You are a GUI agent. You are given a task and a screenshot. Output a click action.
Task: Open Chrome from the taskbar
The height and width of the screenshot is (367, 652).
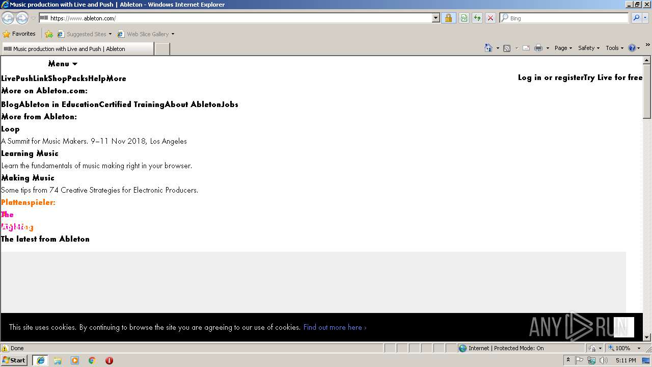click(x=92, y=360)
